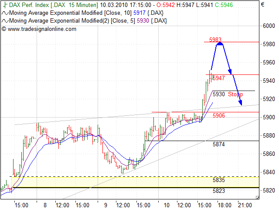Click the wave icon of the 10-period moving average
The image size is (279, 209).
(5, 13)
